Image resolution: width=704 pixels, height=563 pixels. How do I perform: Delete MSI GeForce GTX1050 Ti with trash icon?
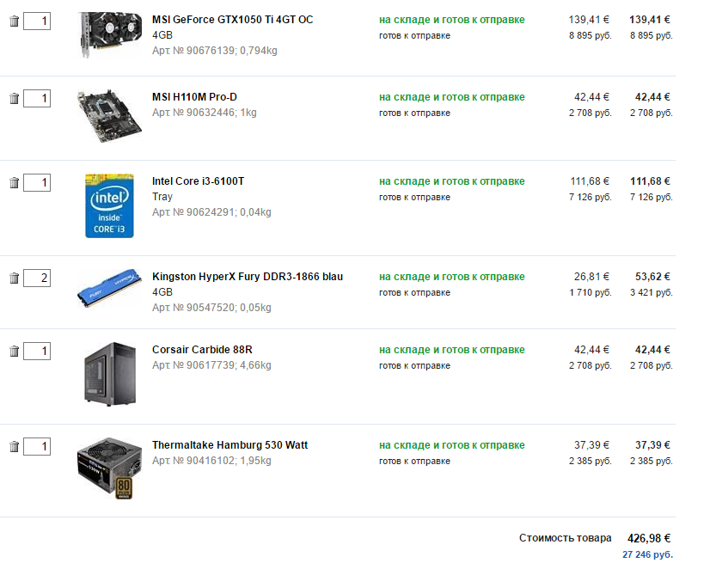point(15,21)
